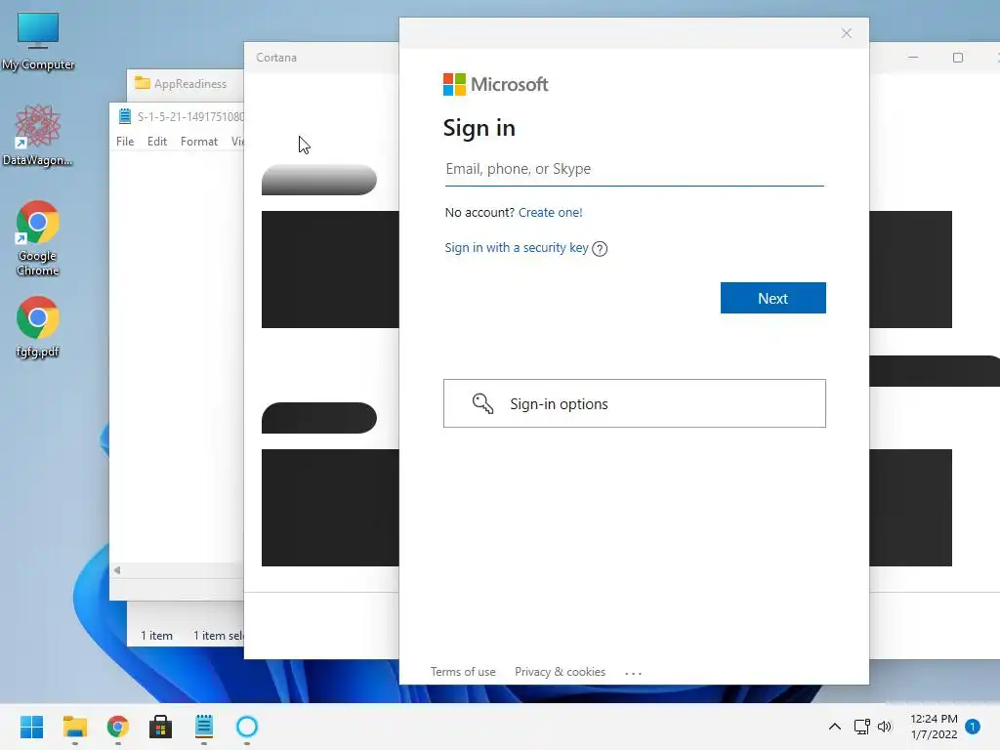Click the Next button
The image size is (1000, 750).
pyautogui.click(x=773, y=298)
